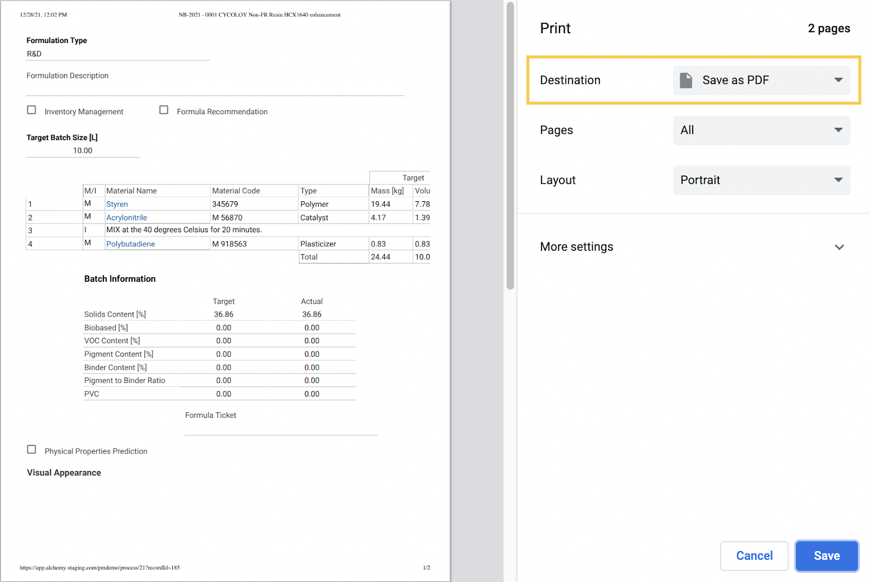This screenshot has width=870, height=582.
Task: Click the PDF file icon in Destination
Action: pos(686,81)
